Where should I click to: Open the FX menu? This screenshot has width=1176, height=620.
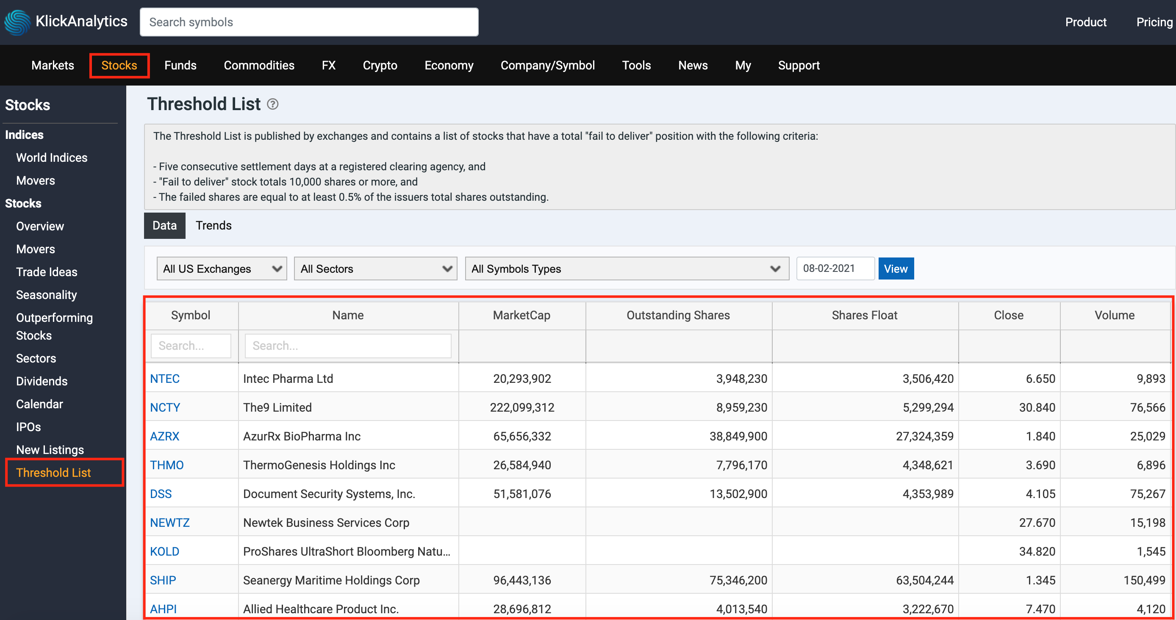click(329, 65)
